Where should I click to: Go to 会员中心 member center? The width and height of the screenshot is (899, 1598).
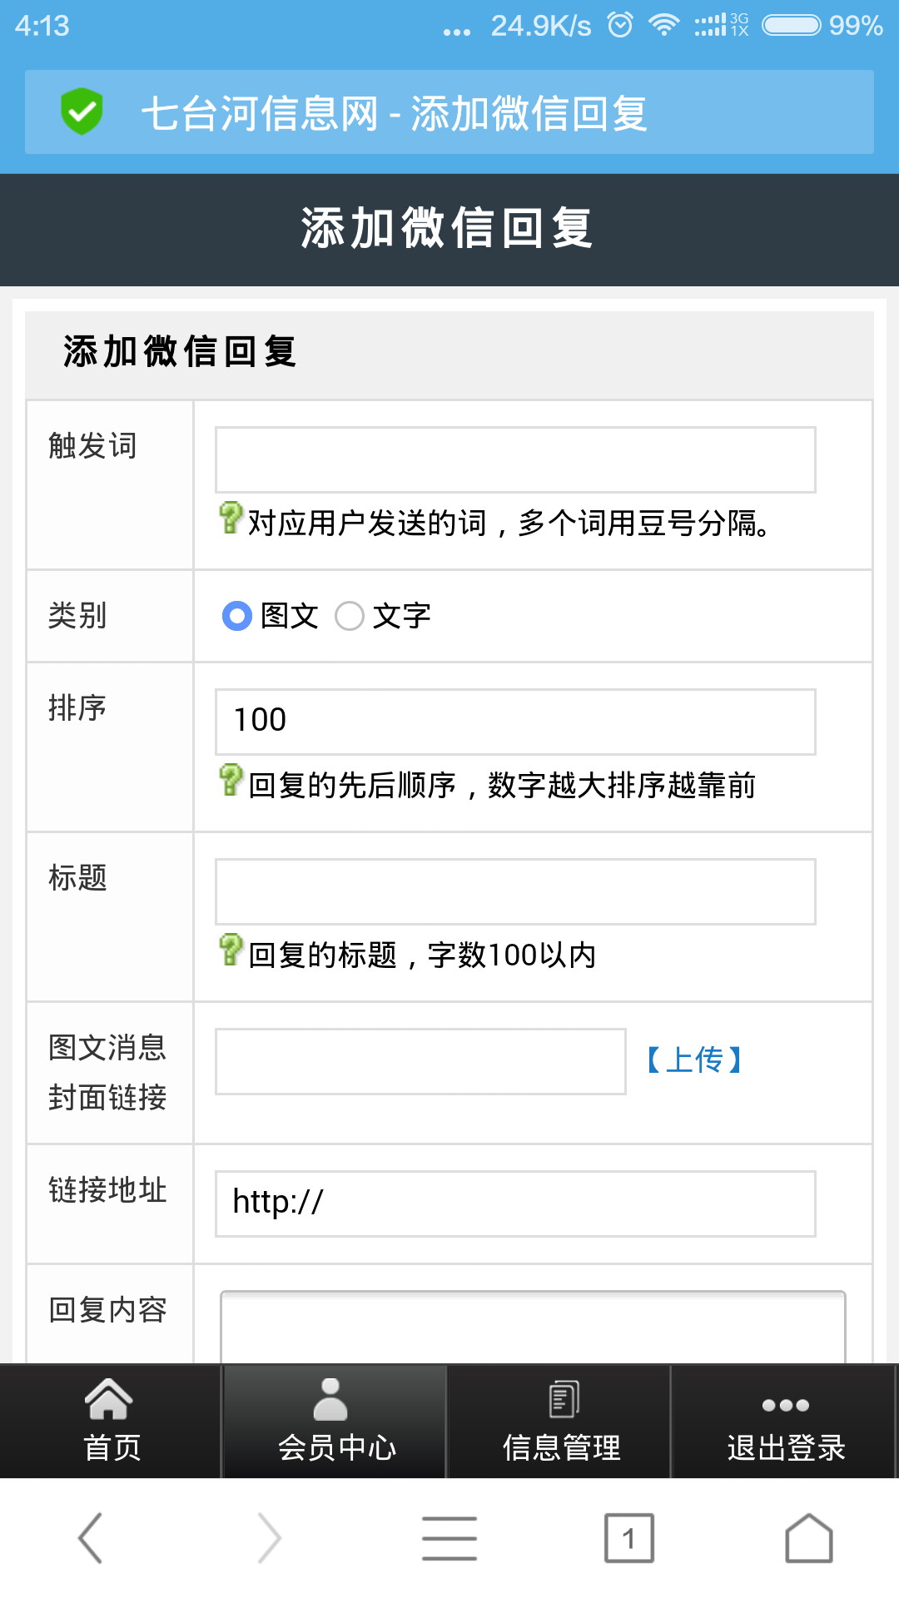(335, 1422)
